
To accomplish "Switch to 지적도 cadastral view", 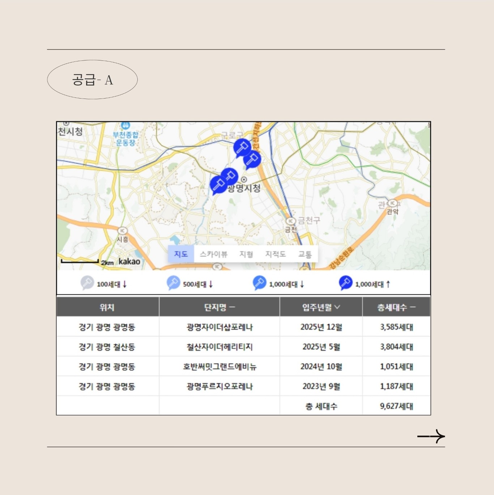I will 276,254.
